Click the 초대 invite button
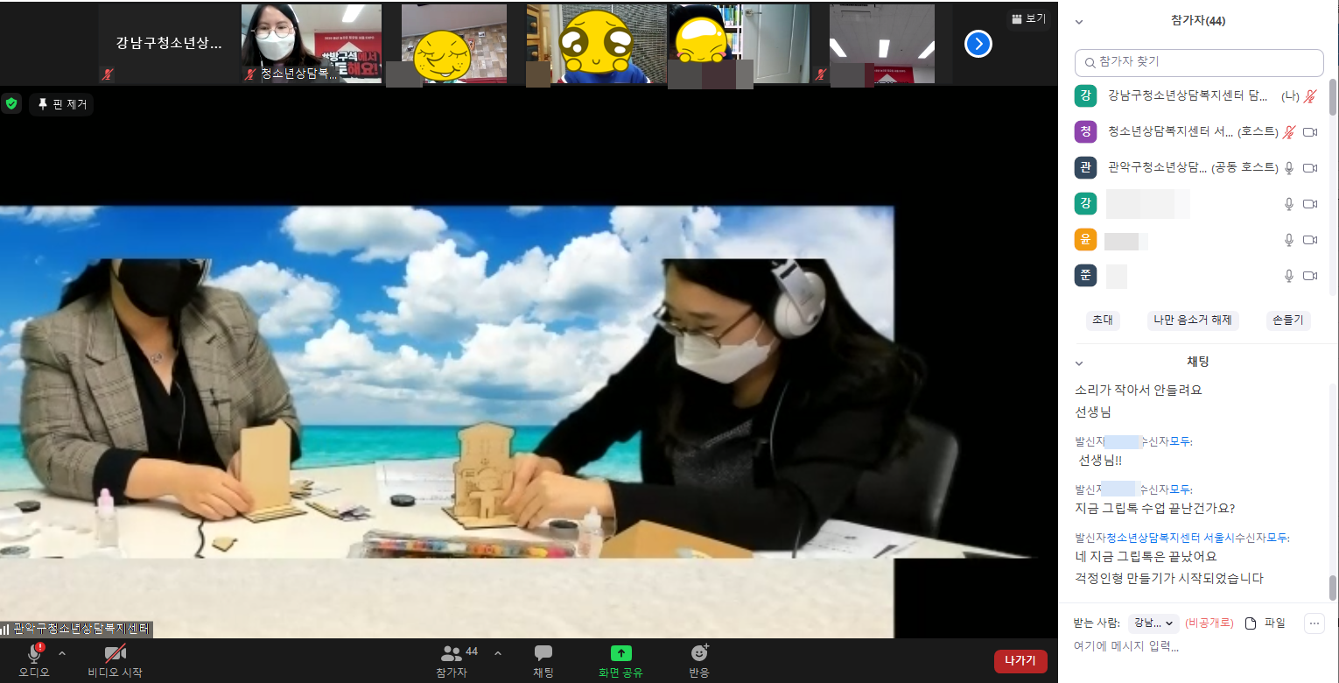 (x=1102, y=320)
